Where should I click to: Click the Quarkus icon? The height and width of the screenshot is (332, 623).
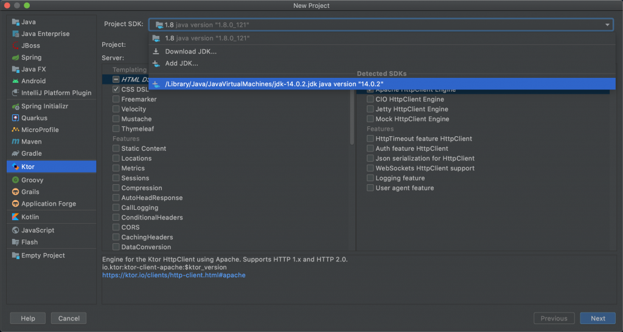point(15,118)
